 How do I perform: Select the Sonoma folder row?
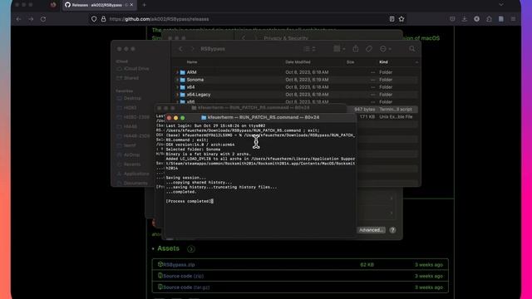coord(296,80)
